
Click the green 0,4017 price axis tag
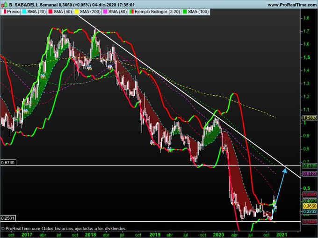[310, 201]
